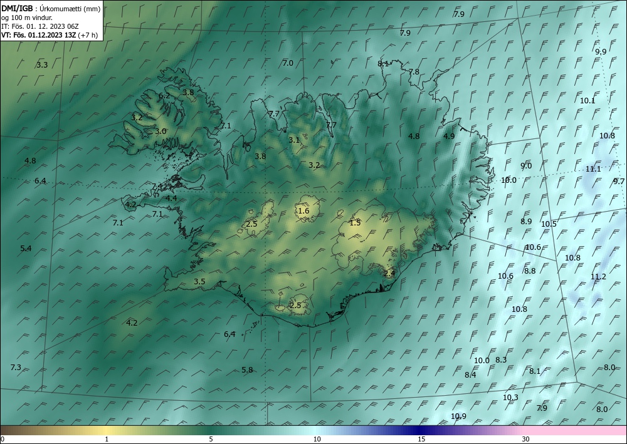Pick the dark navy band of the color scale
This screenshot has width=627, height=444.
click(x=420, y=430)
